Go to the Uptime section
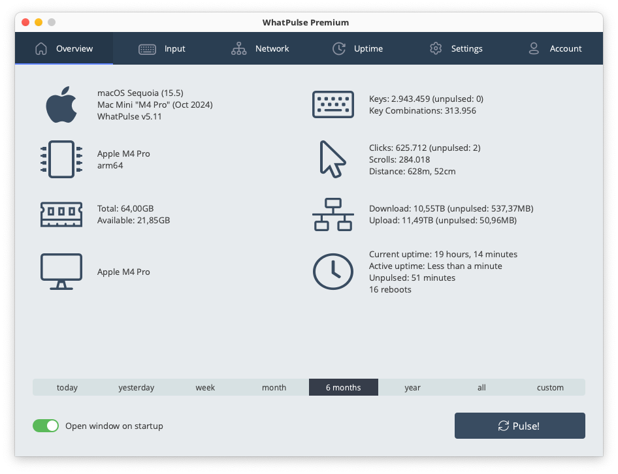618x474 pixels. pos(357,48)
